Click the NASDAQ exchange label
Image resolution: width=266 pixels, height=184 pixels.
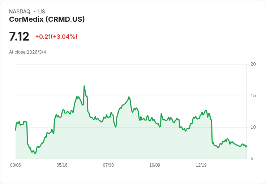(20, 12)
